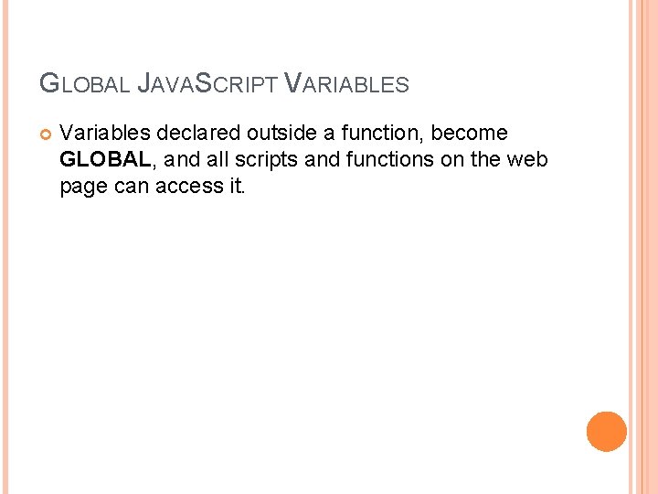658x494 pixels.
Task: Click the word scripts in the second line
Action: [266, 161]
